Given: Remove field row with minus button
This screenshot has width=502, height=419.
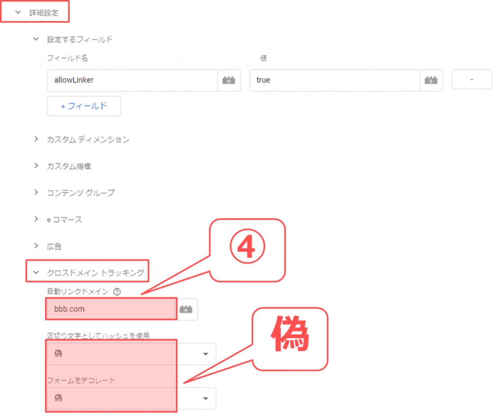Looking at the screenshot, I should [471, 80].
